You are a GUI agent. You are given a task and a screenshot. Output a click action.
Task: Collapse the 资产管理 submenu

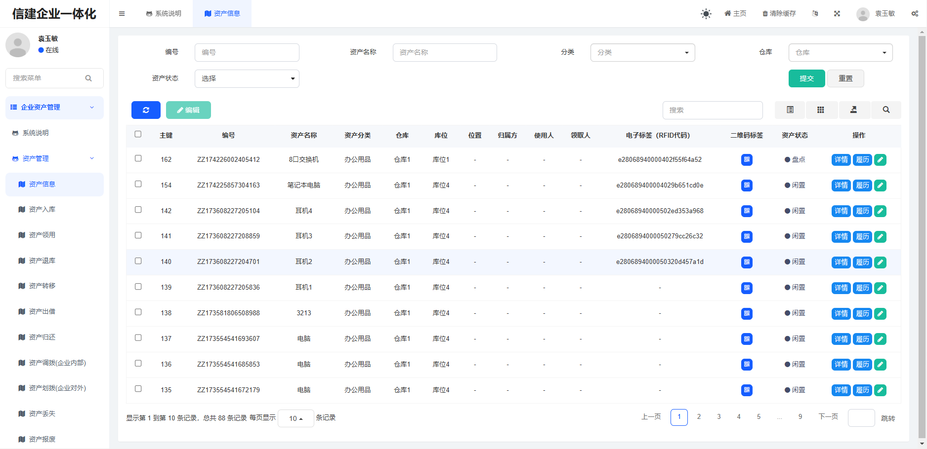tap(54, 158)
